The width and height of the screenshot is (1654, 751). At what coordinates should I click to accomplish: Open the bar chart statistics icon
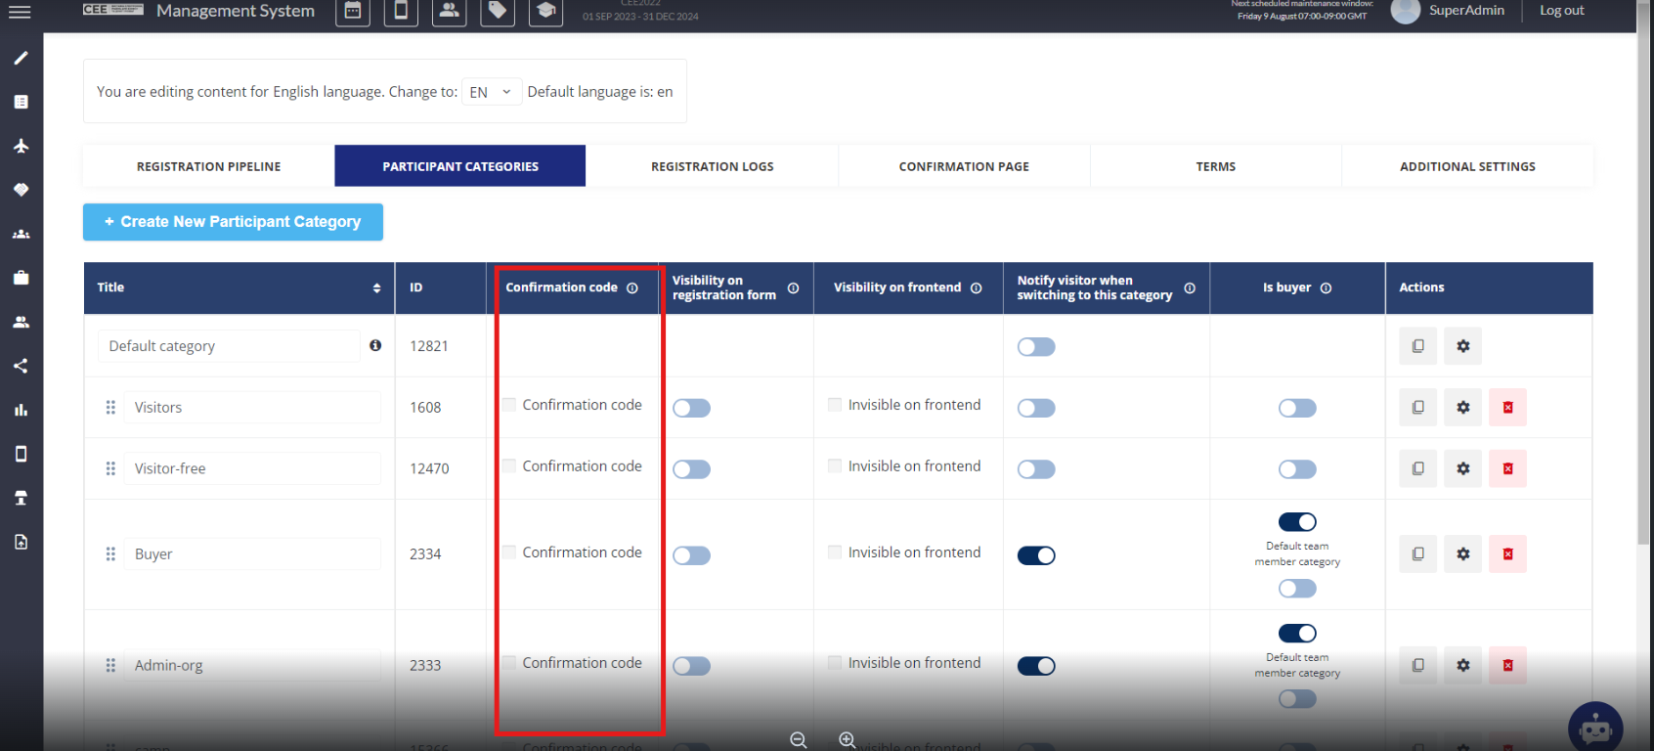pos(21,410)
